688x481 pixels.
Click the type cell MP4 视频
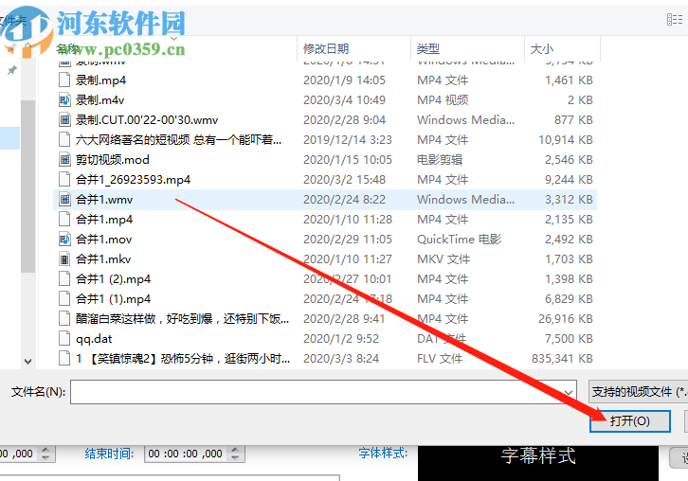pyautogui.click(x=443, y=100)
